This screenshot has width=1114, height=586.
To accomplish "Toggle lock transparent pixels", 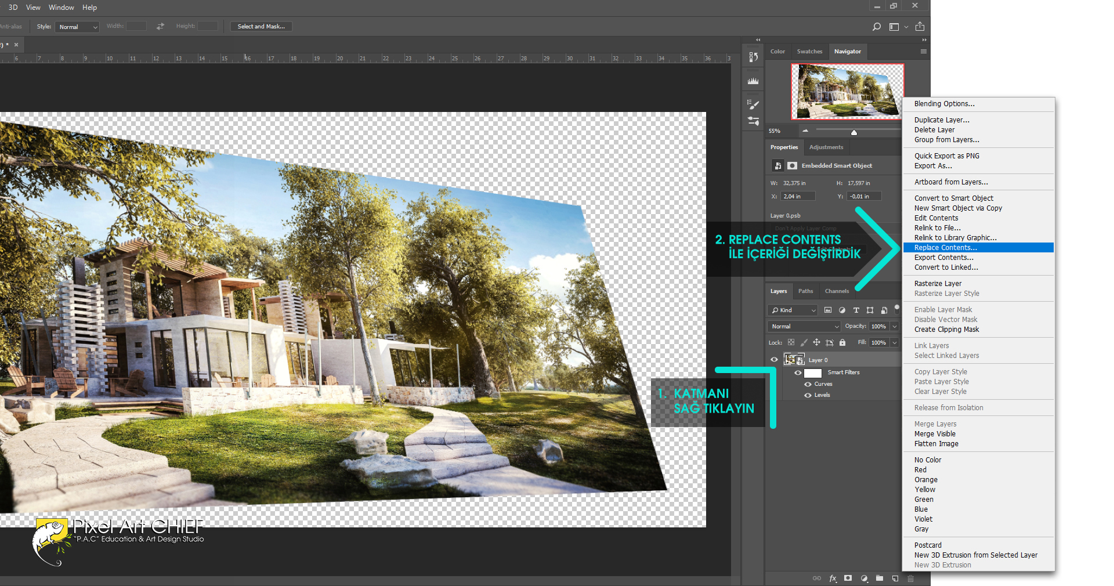I will pos(791,342).
